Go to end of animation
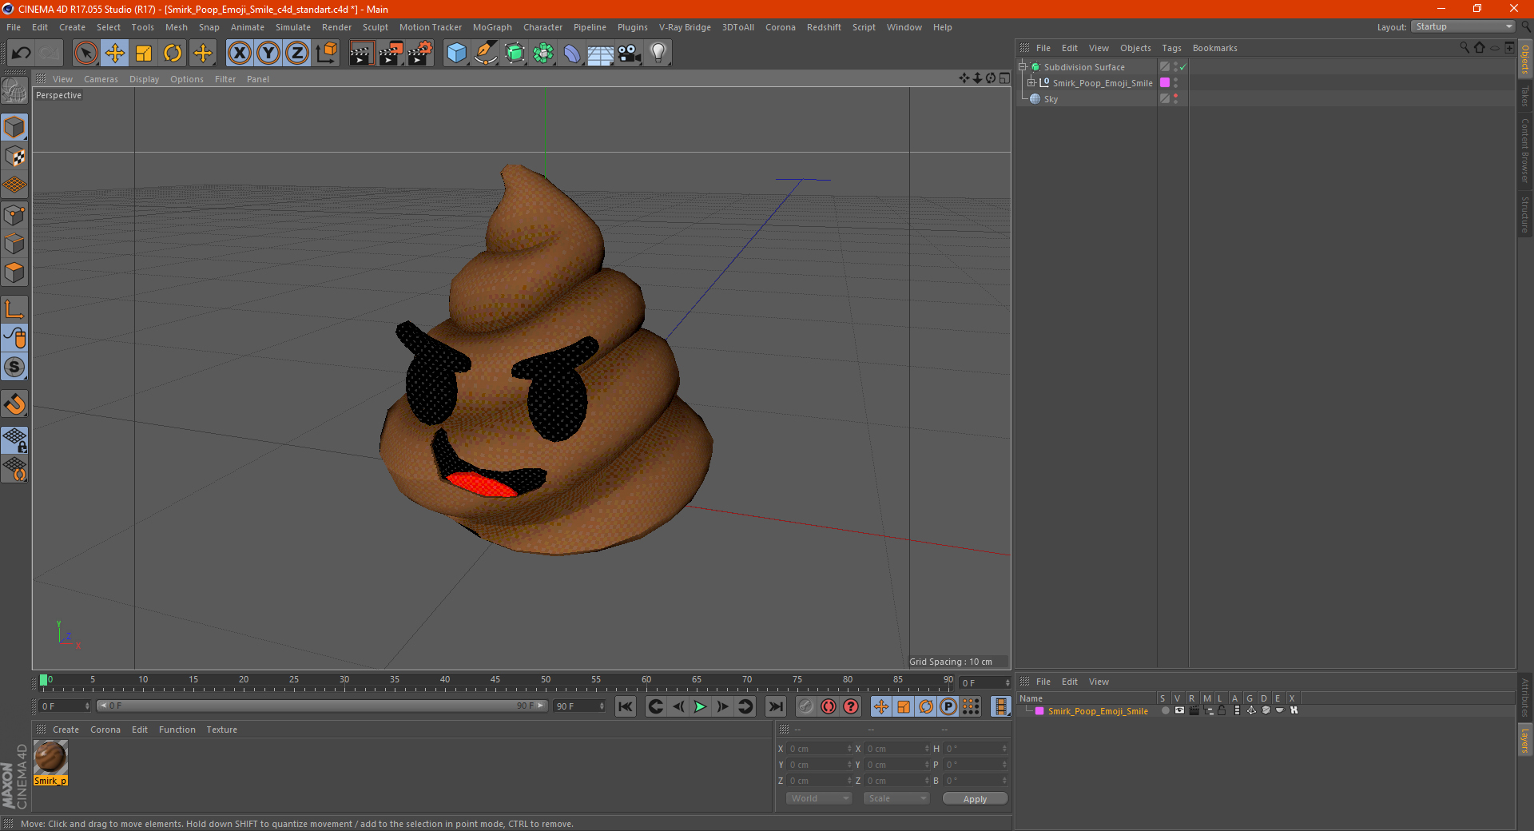1534x831 pixels. [775, 706]
